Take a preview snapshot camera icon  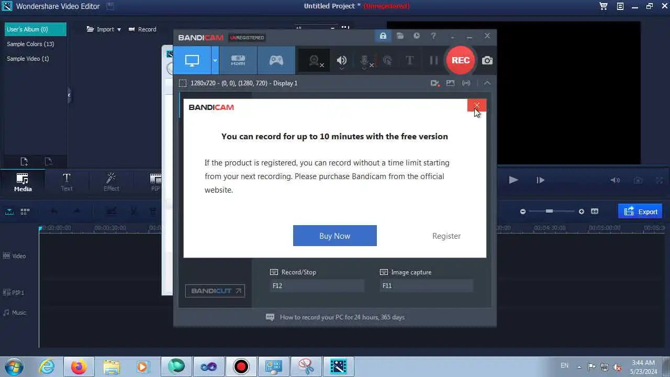pyautogui.click(x=638, y=180)
